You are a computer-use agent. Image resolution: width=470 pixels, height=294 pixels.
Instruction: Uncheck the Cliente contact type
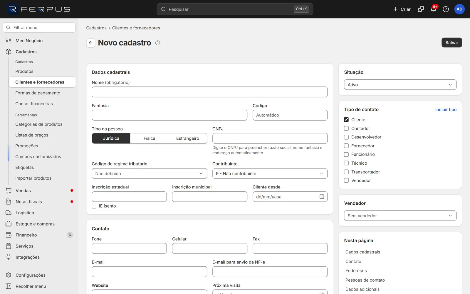tap(346, 120)
